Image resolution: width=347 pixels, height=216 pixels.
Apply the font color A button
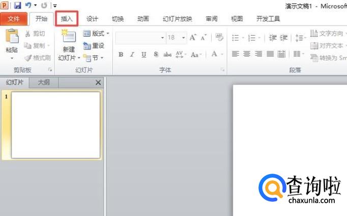pyautogui.click(x=214, y=54)
